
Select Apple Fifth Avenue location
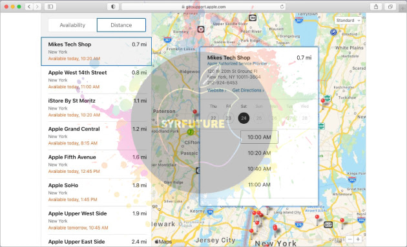click(96, 164)
